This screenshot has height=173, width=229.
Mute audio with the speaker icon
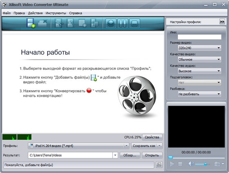pos(191,164)
